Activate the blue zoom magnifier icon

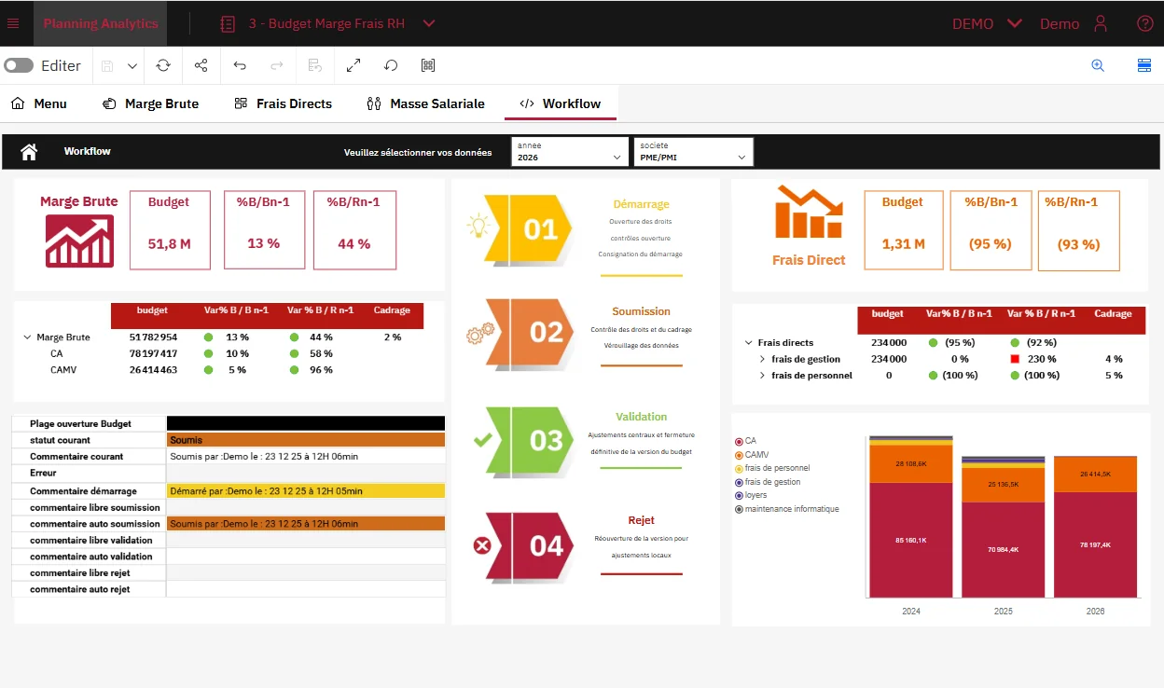click(x=1098, y=65)
